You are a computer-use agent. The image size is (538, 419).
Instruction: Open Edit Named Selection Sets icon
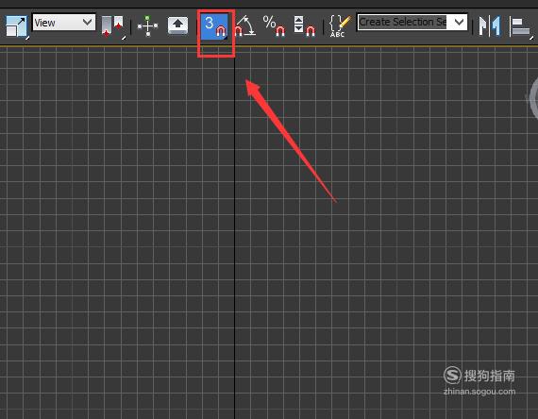(x=340, y=25)
